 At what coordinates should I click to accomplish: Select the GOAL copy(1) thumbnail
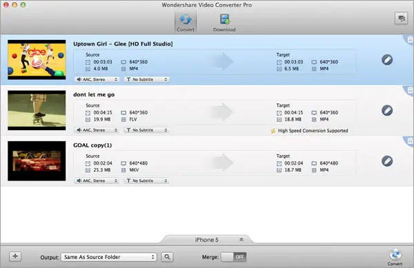pyautogui.click(x=37, y=161)
